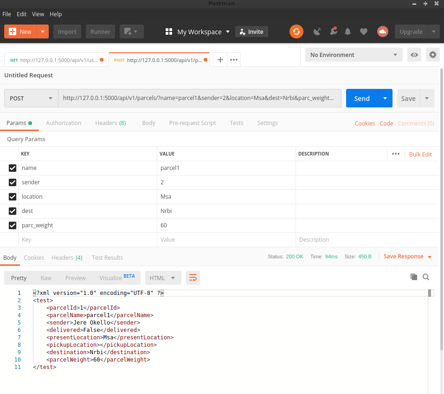The height and width of the screenshot is (394, 444).
Task: Open the wrench settings icon in header
Action: [x=333, y=31]
